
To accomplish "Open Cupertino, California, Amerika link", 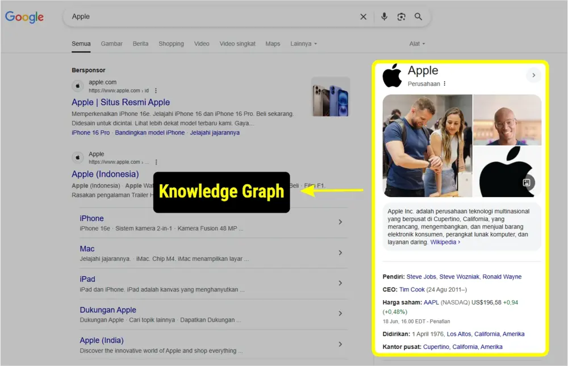I will [462, 347].
